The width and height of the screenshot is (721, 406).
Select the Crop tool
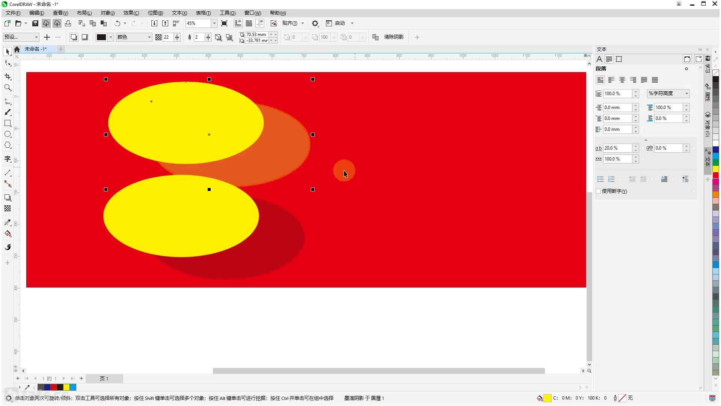[8, 77]
